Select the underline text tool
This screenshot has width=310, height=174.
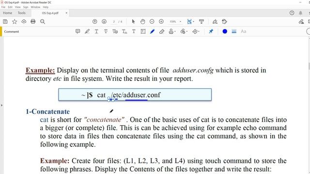click(96, 31)
